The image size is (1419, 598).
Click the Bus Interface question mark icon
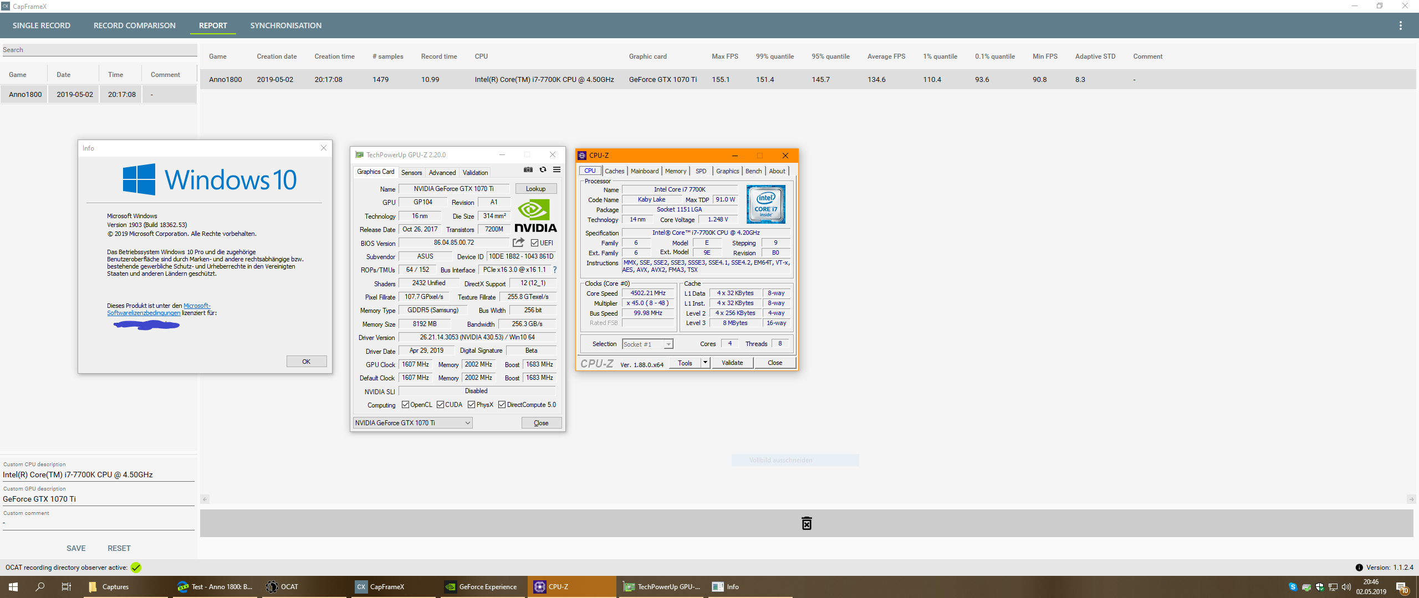pyautogui.click(x=554, y=270)
